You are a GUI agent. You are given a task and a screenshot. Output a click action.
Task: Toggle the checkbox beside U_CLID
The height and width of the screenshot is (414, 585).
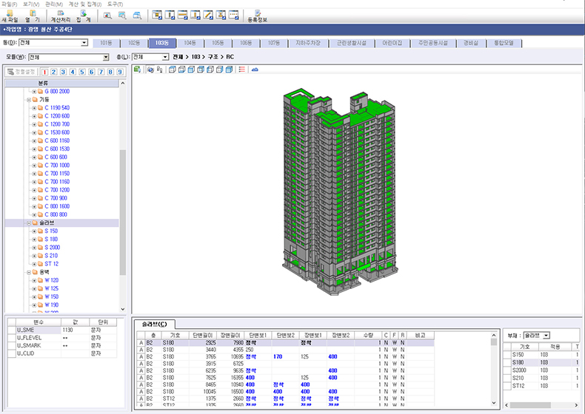click(x=12, y=353)
